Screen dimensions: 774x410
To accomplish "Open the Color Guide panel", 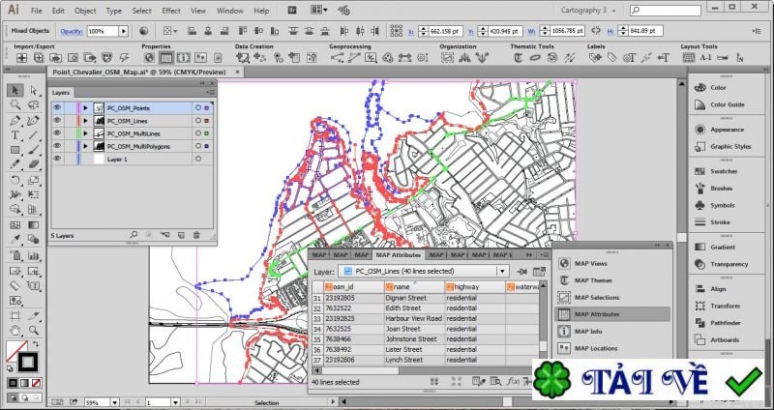I will [727, 104].
